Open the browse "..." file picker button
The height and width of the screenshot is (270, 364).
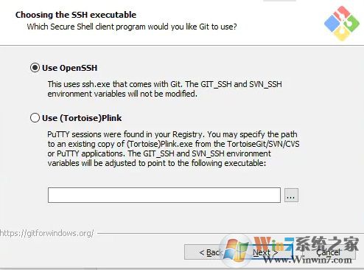[x=291, y=195]
